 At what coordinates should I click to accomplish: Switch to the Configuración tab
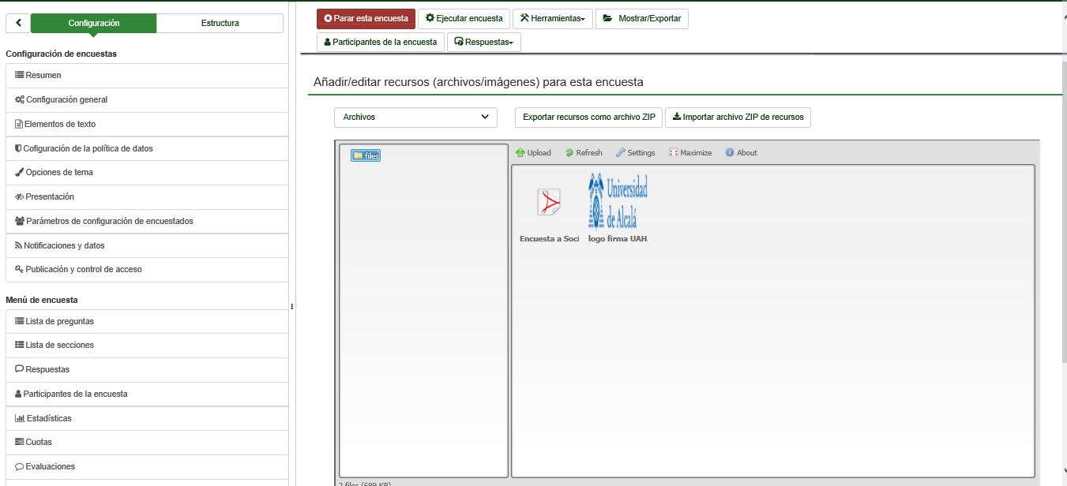tap(93, 24)
